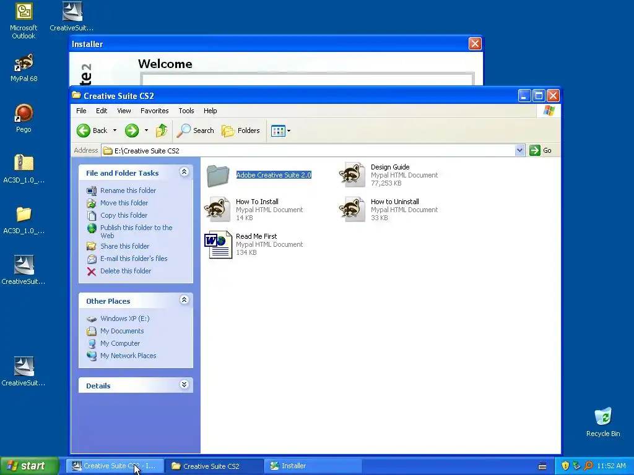Open the File menu
634x475 pixels.
(x=81, y=111)
